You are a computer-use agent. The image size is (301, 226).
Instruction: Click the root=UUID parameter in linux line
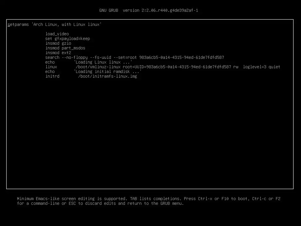177,67
